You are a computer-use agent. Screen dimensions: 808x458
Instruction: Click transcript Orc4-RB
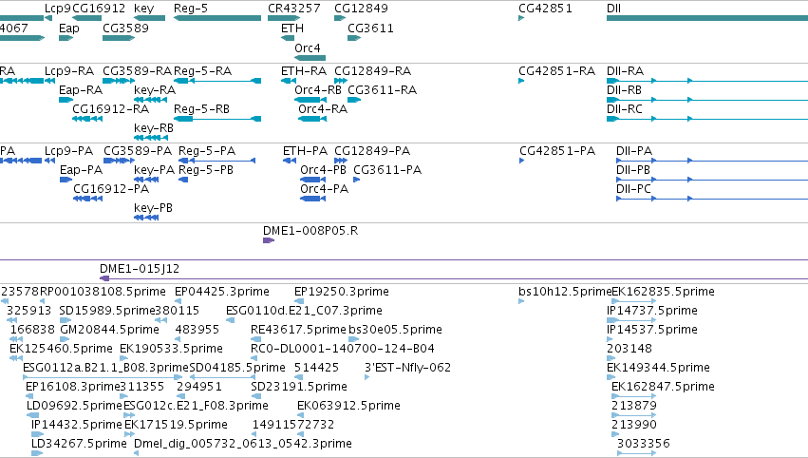pyautogui.click(x=318, y=90)
